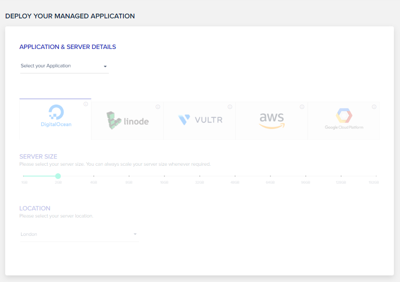400x282 pixels.
Task: Select the Google Cloud Platform tab
Action: [x=343, y=121]
